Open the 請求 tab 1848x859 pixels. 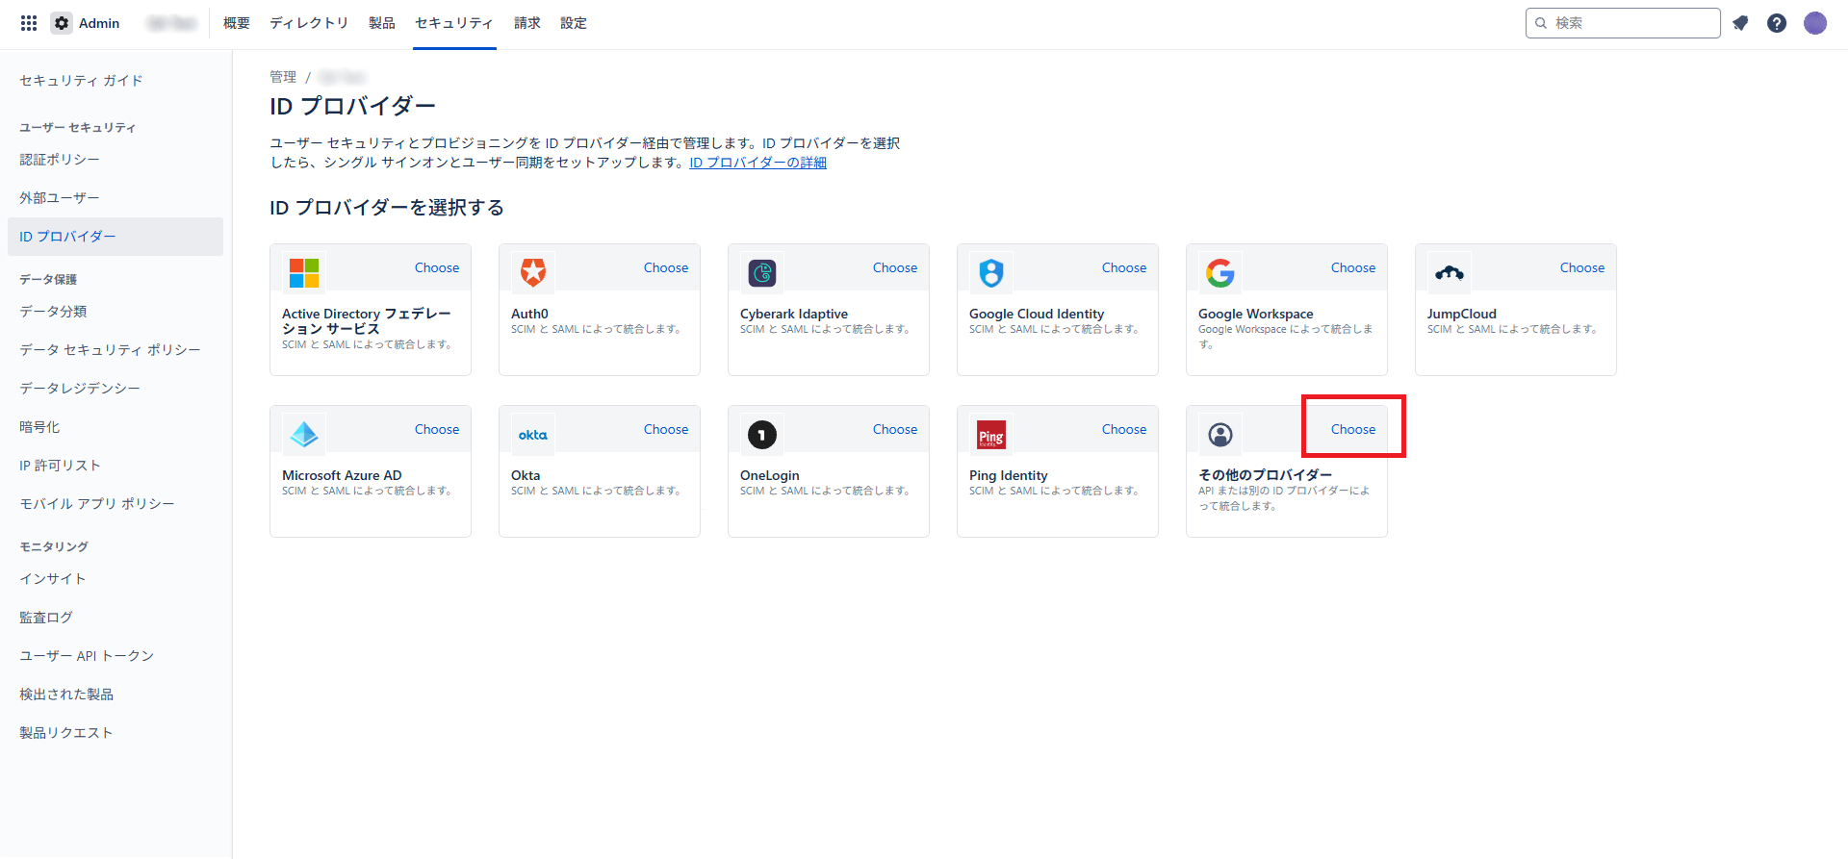pyautogui.click(x=527, y=23)
